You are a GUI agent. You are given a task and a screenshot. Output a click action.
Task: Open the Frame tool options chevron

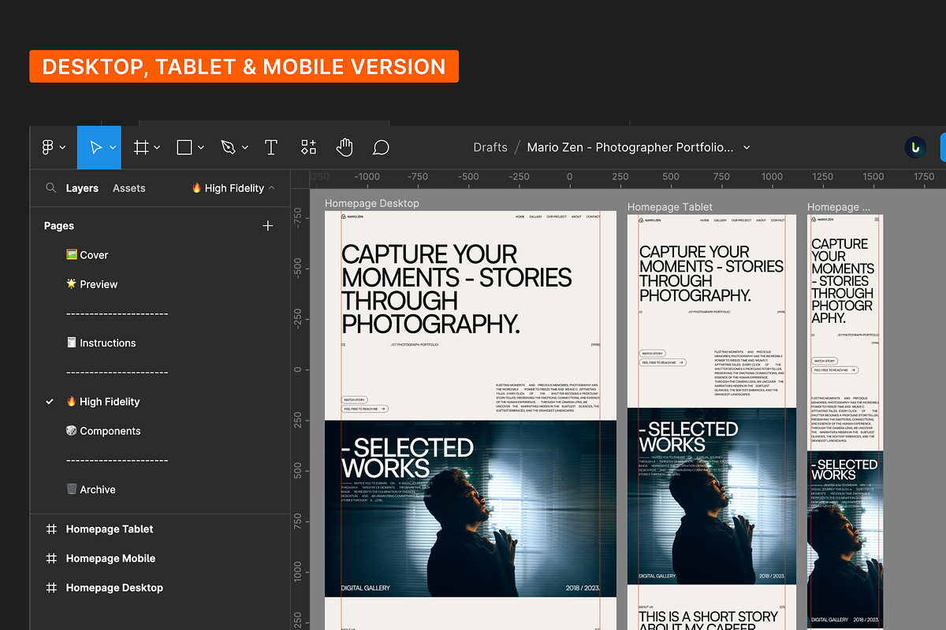coord(157,148)
